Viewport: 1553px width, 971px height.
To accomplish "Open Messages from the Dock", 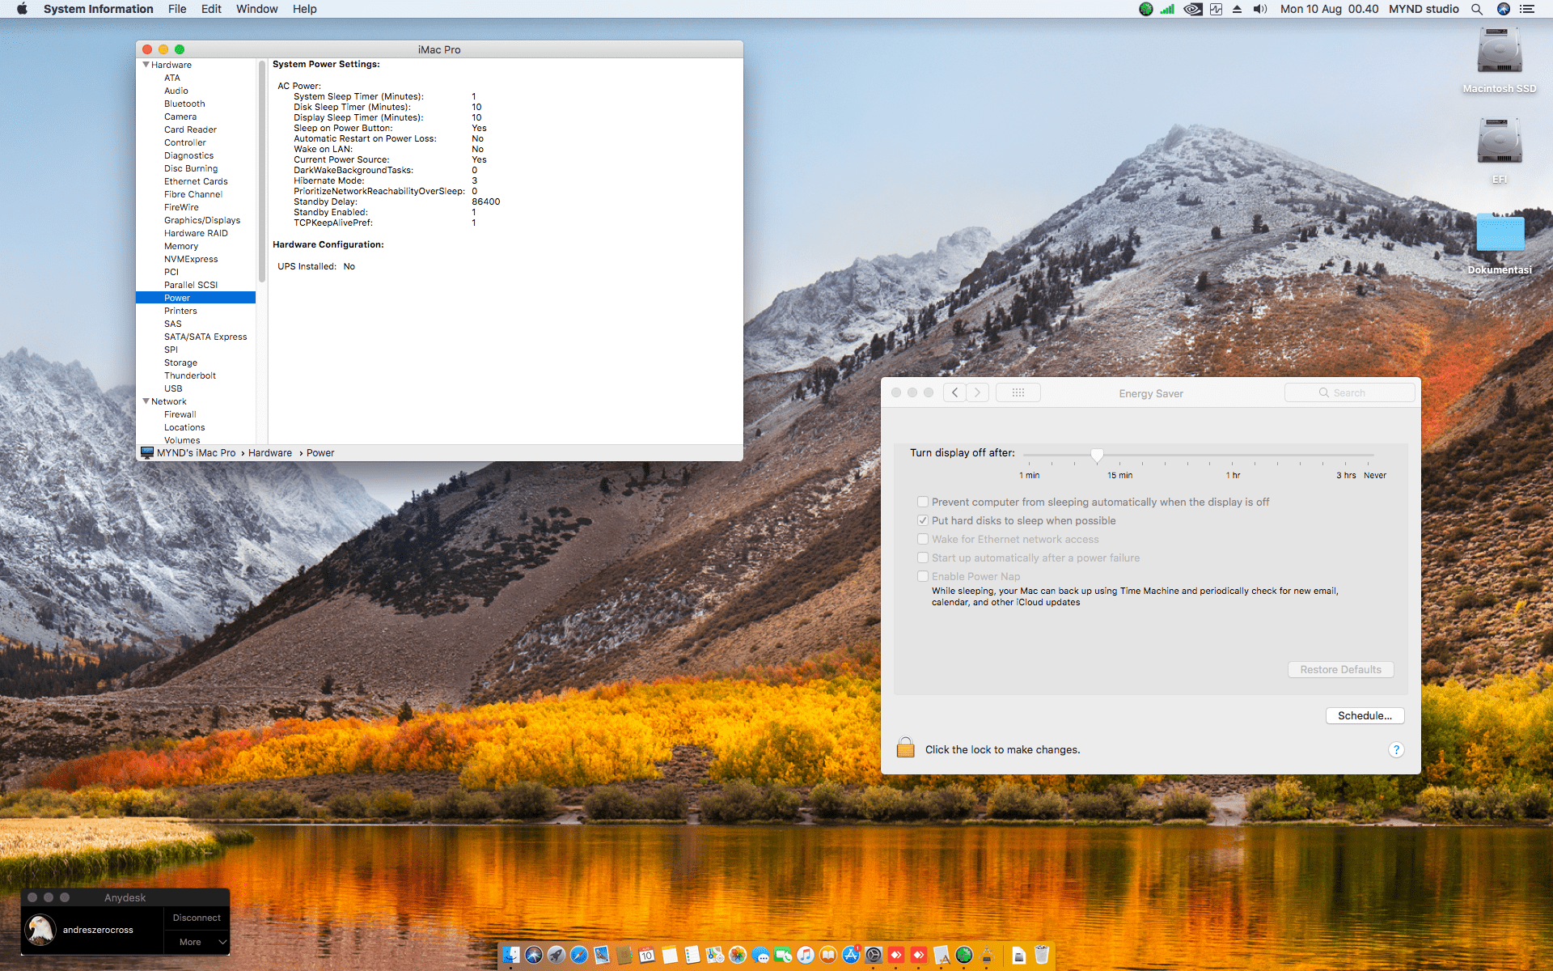I will (760, 956).
